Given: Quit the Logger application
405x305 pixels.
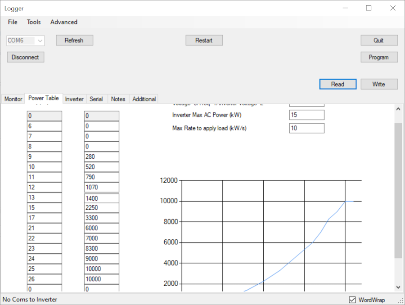Looking at the screenshot, I should [379, 40].
